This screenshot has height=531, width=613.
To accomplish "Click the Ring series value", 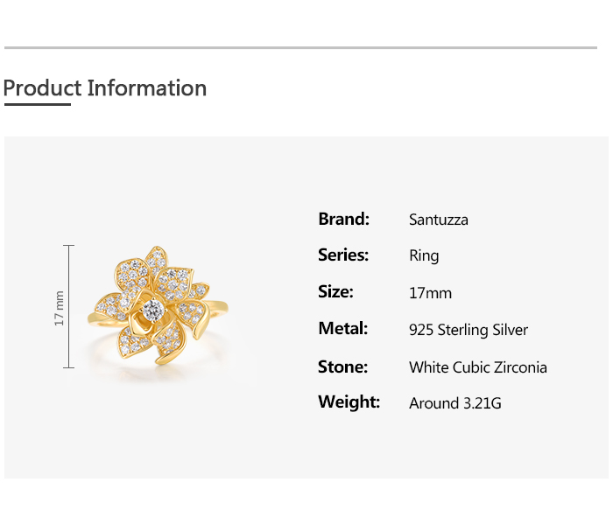I will point(424,256).
